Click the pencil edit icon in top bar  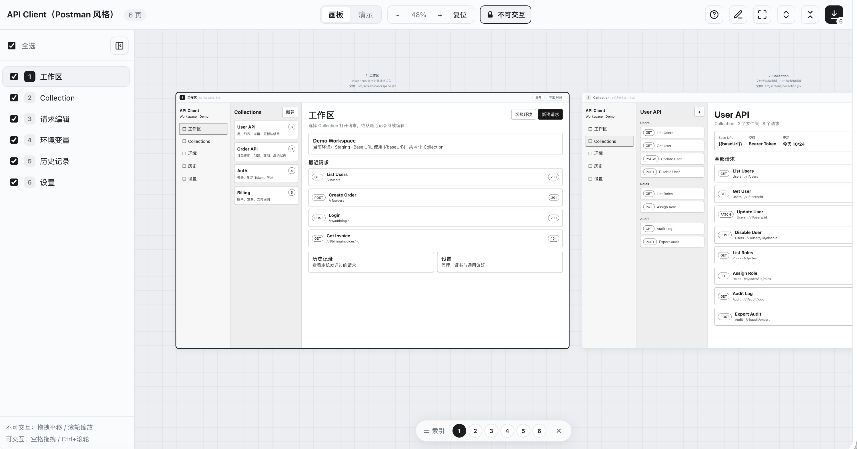(738, 15)
